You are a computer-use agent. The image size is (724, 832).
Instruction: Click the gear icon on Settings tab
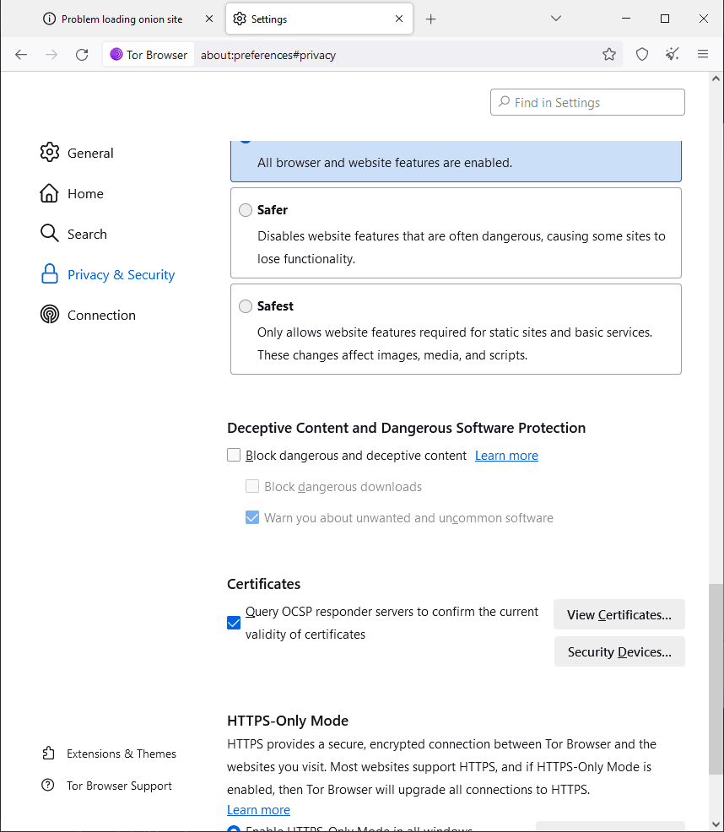[x=240, y=19]
